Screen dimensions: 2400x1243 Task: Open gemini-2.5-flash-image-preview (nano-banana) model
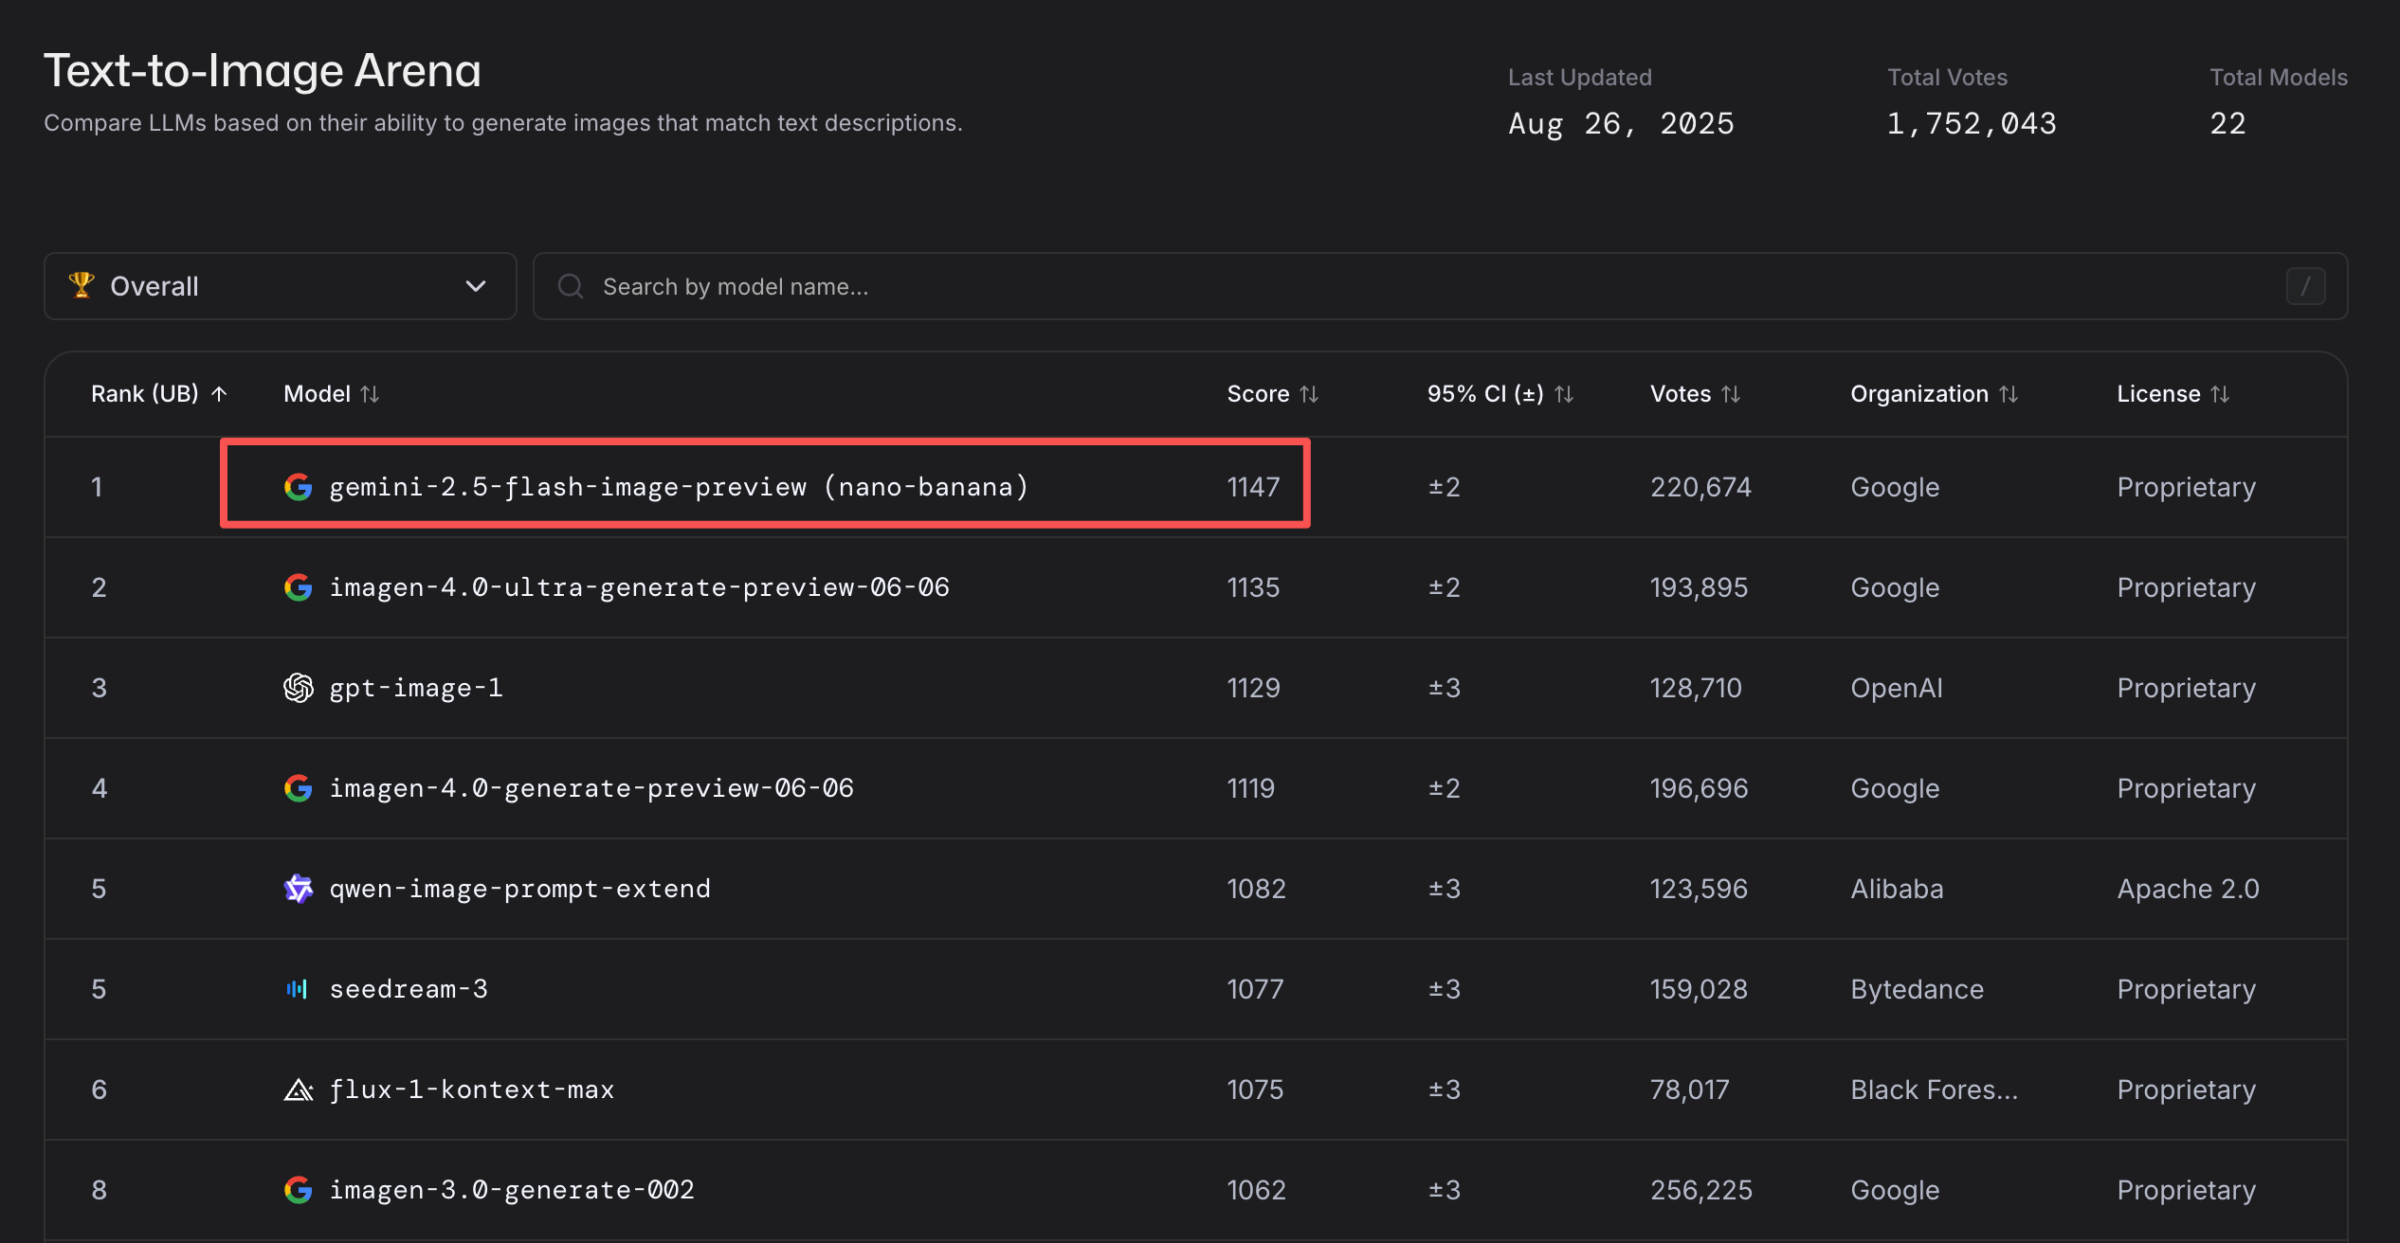(x=679, y=487)
